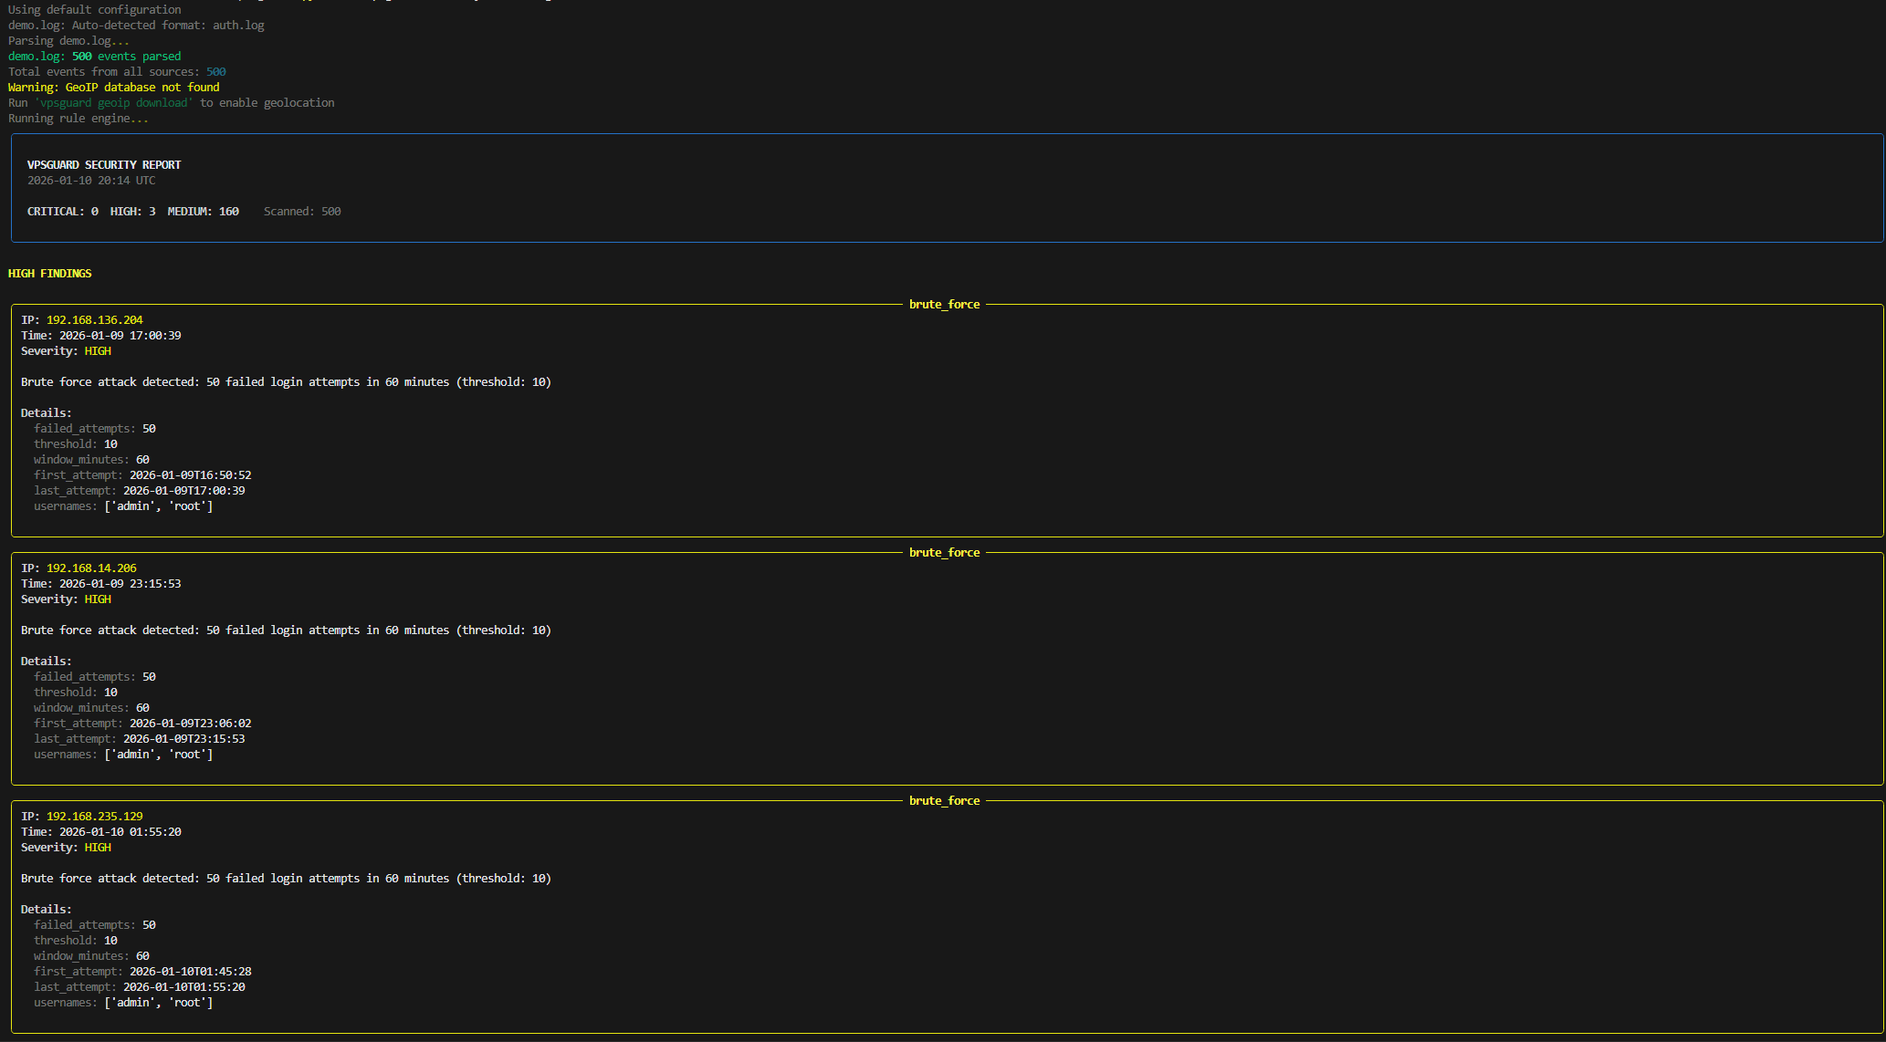Click first_attempt timestamp 2026-01-09T16:50:52
This screenshot has height=1042, width=1886.
[190, 475]
